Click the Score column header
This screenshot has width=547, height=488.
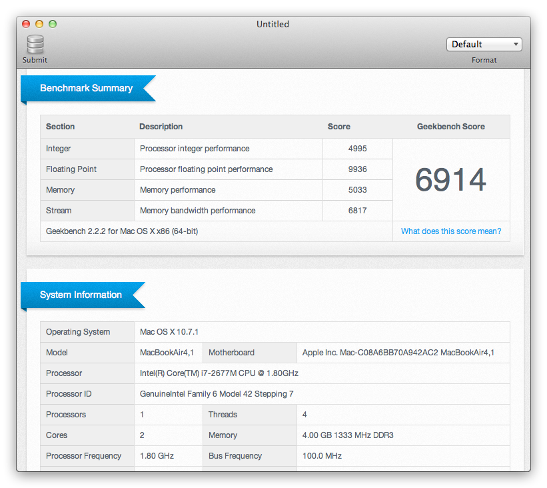click(338, 127)
